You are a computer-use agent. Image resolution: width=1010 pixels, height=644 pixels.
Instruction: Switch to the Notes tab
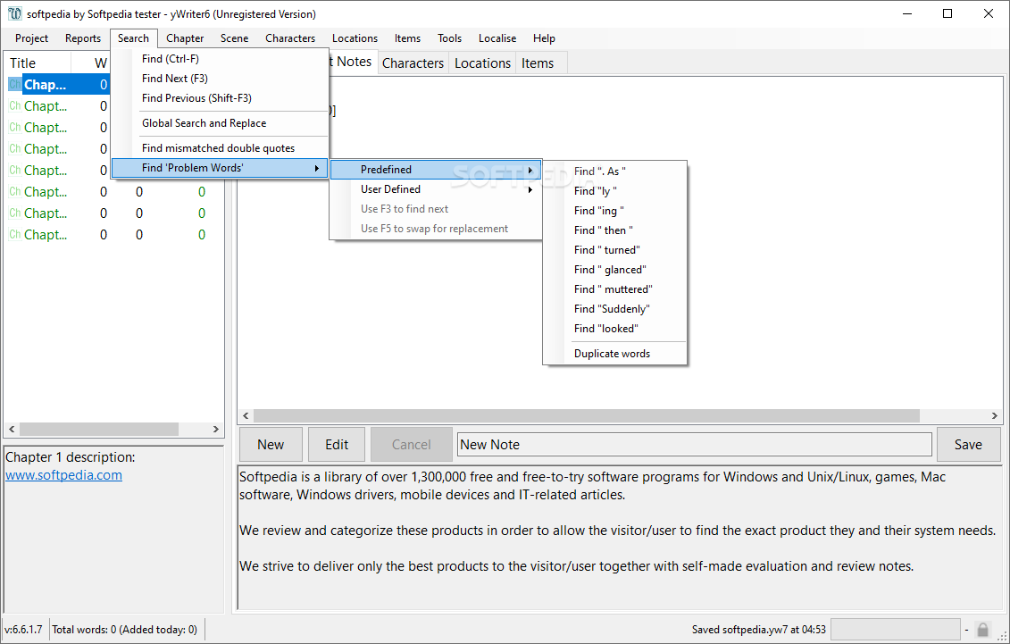(353, 62)
